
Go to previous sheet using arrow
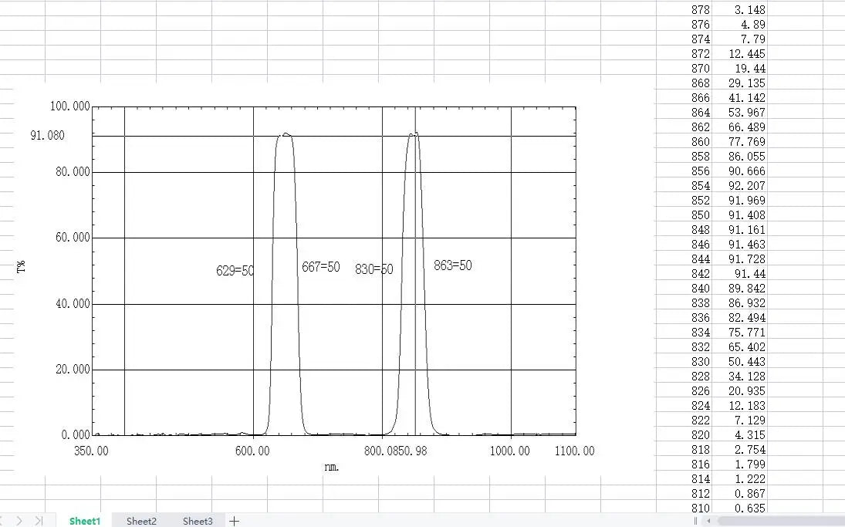click(x=4, y=521)
